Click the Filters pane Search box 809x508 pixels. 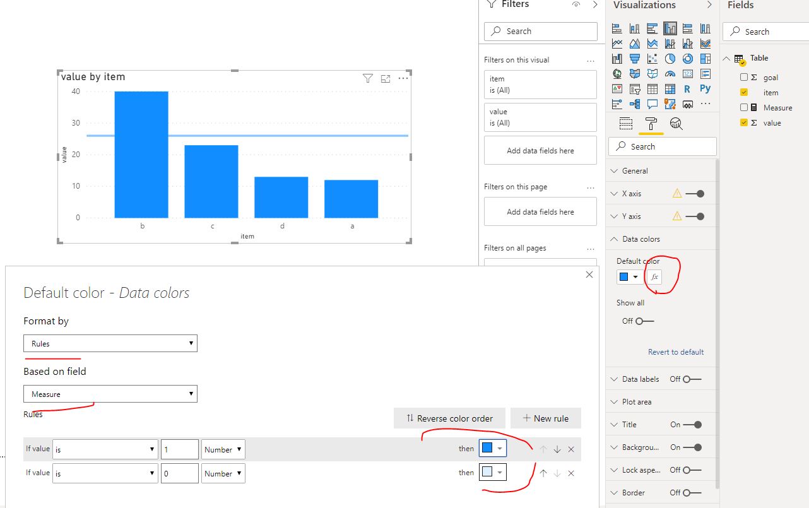pos(540,31)
